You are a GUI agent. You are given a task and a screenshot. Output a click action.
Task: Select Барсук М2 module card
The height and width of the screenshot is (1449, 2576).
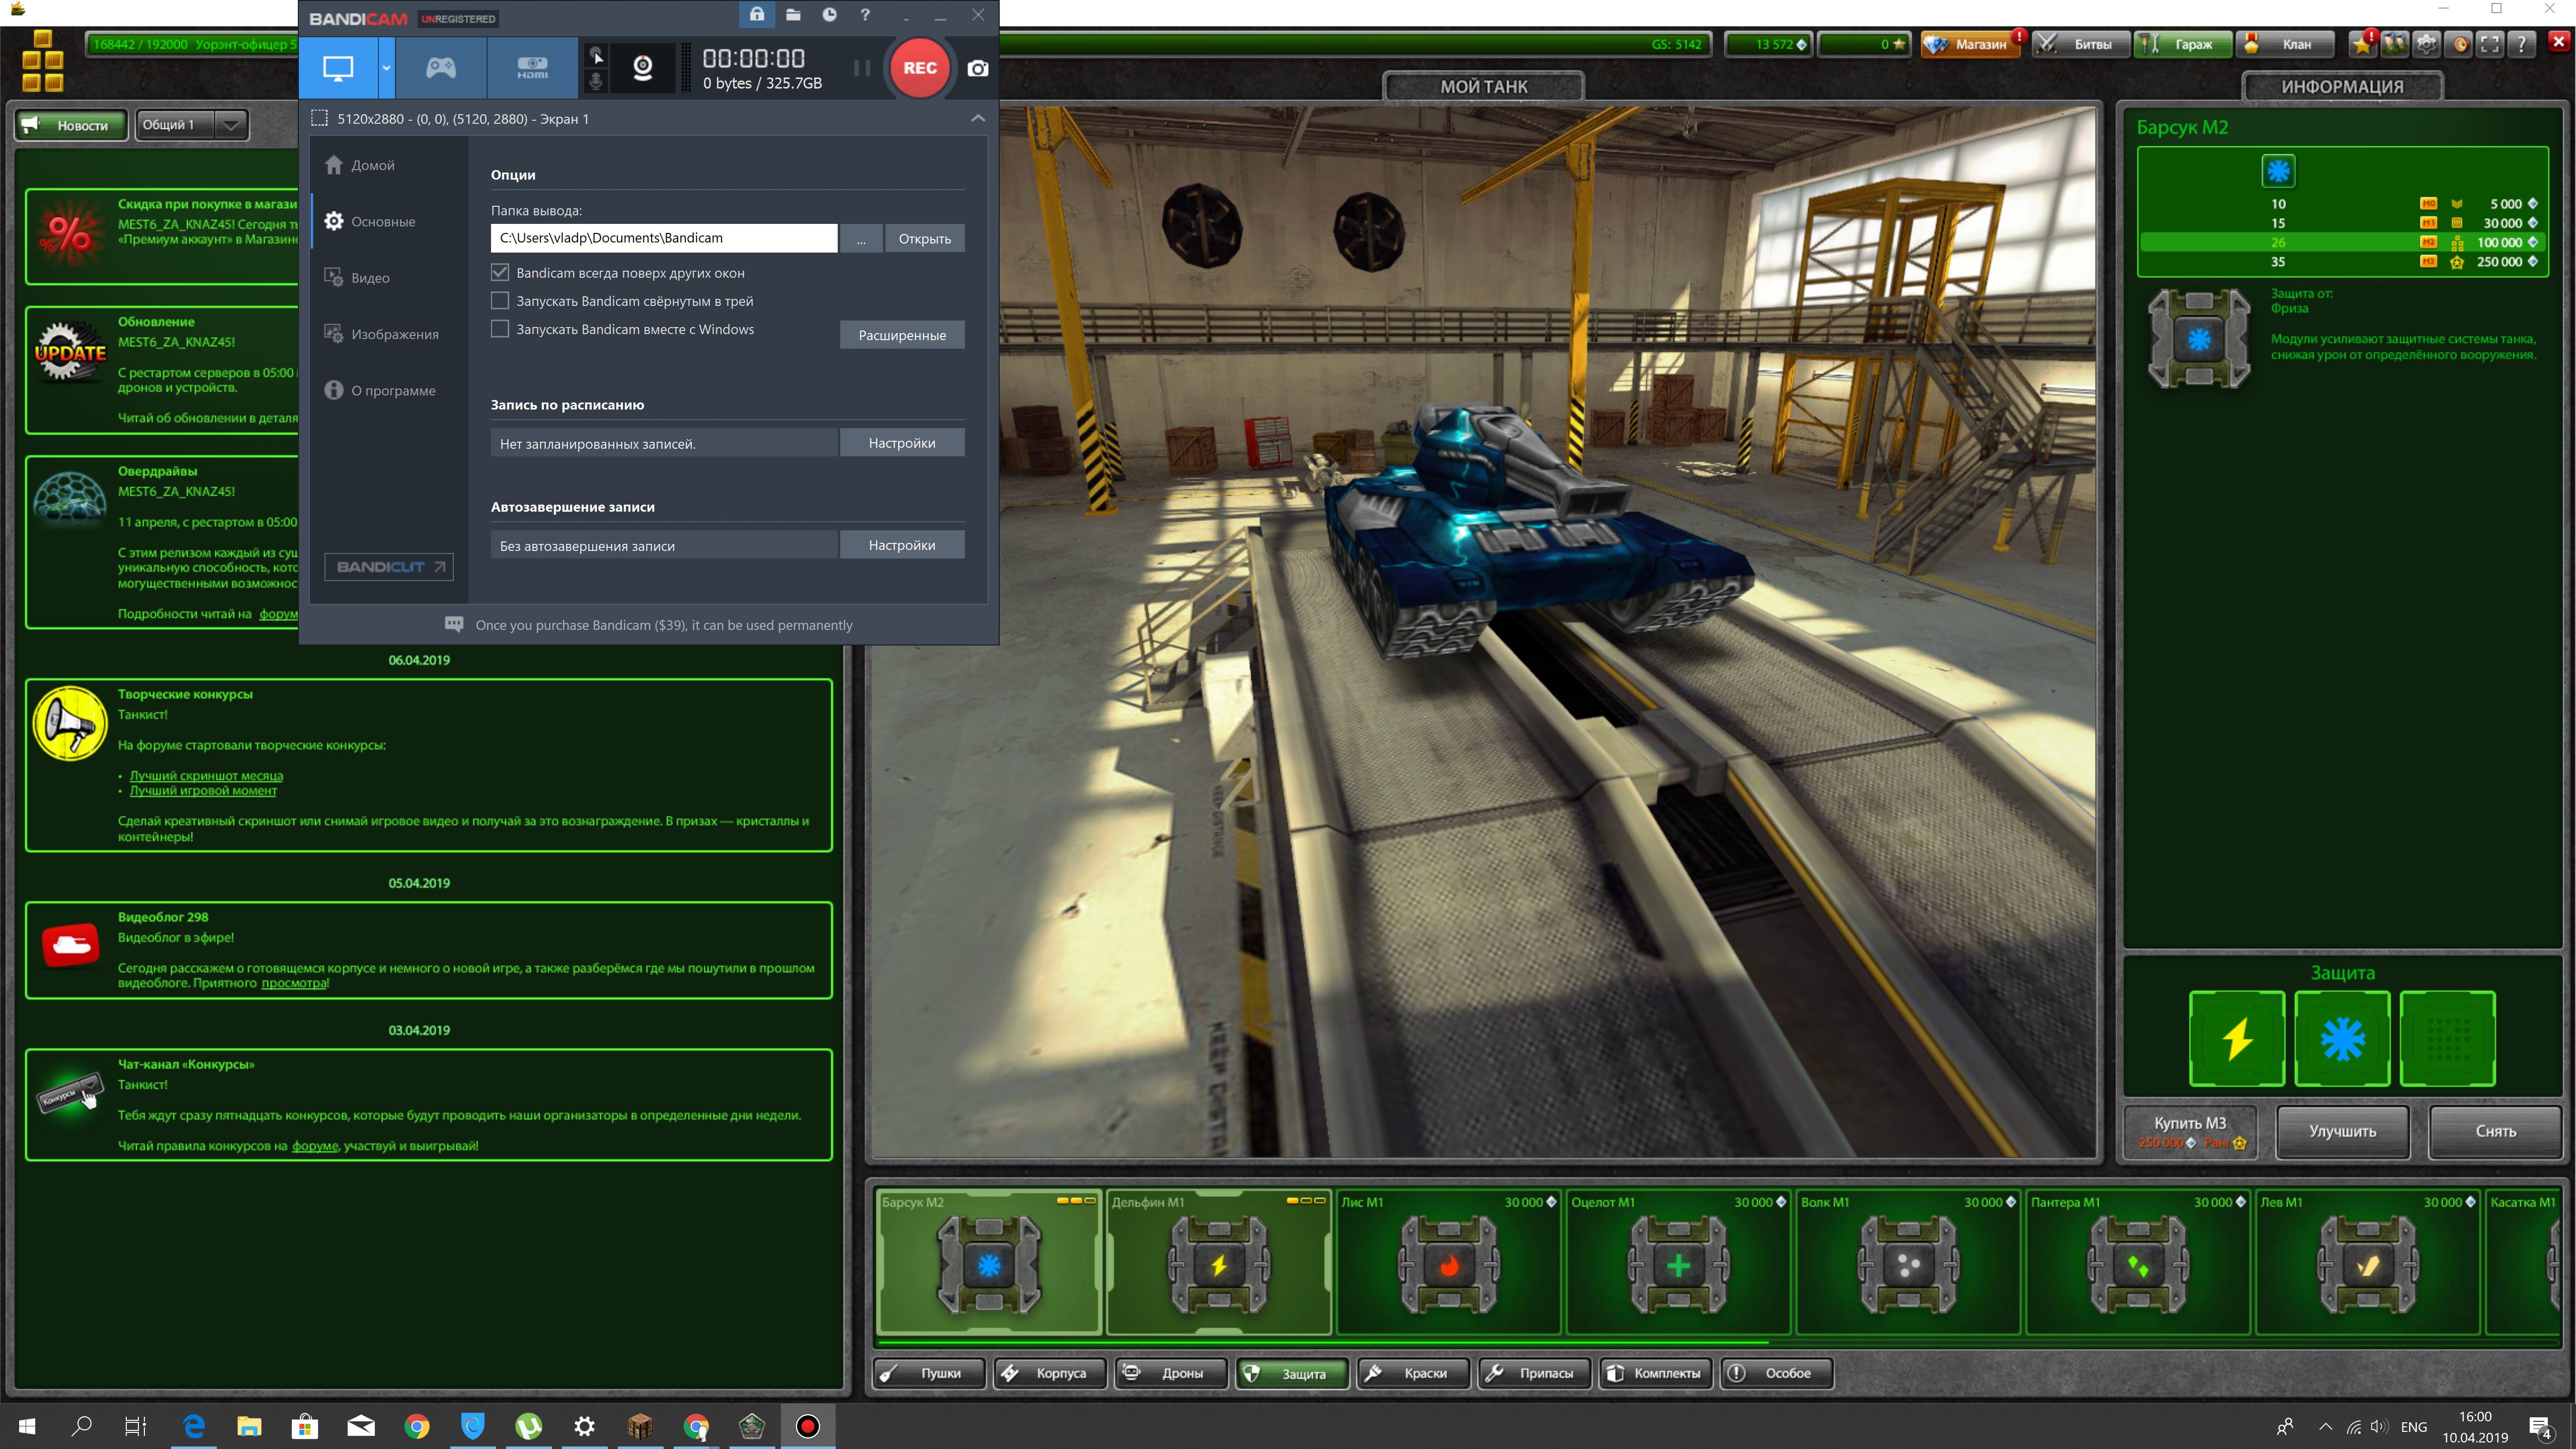tap(989, 1262)
